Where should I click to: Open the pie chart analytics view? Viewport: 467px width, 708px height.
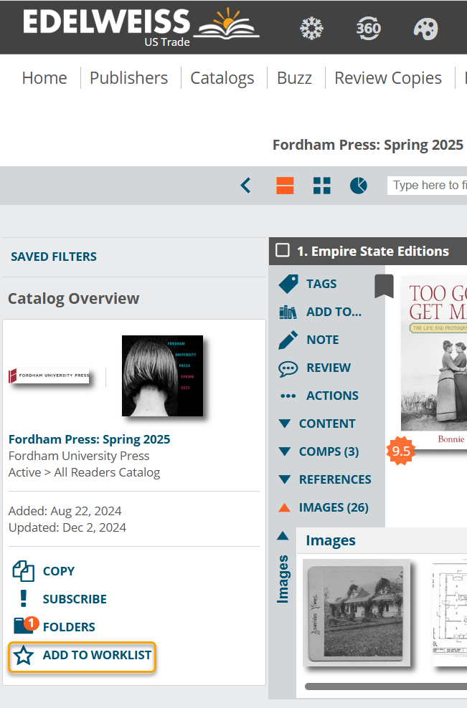[359, 186]
